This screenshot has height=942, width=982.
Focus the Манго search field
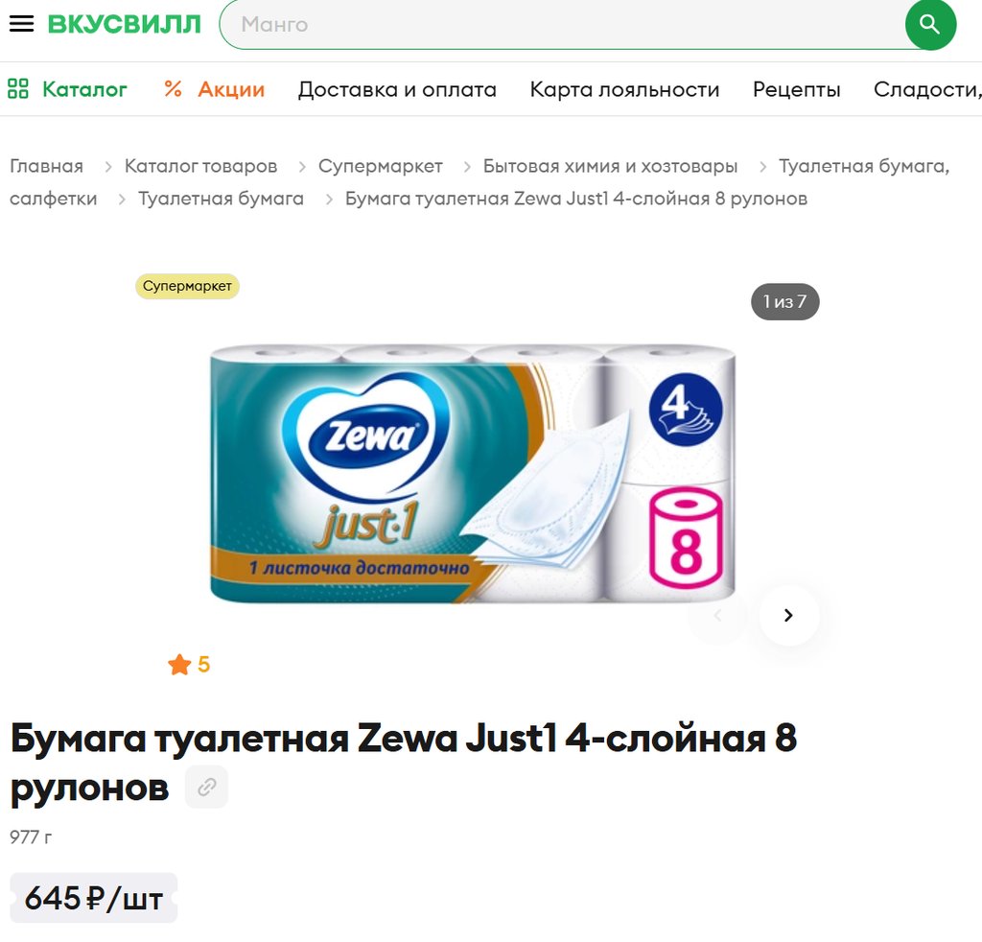[x=564, y=24]
